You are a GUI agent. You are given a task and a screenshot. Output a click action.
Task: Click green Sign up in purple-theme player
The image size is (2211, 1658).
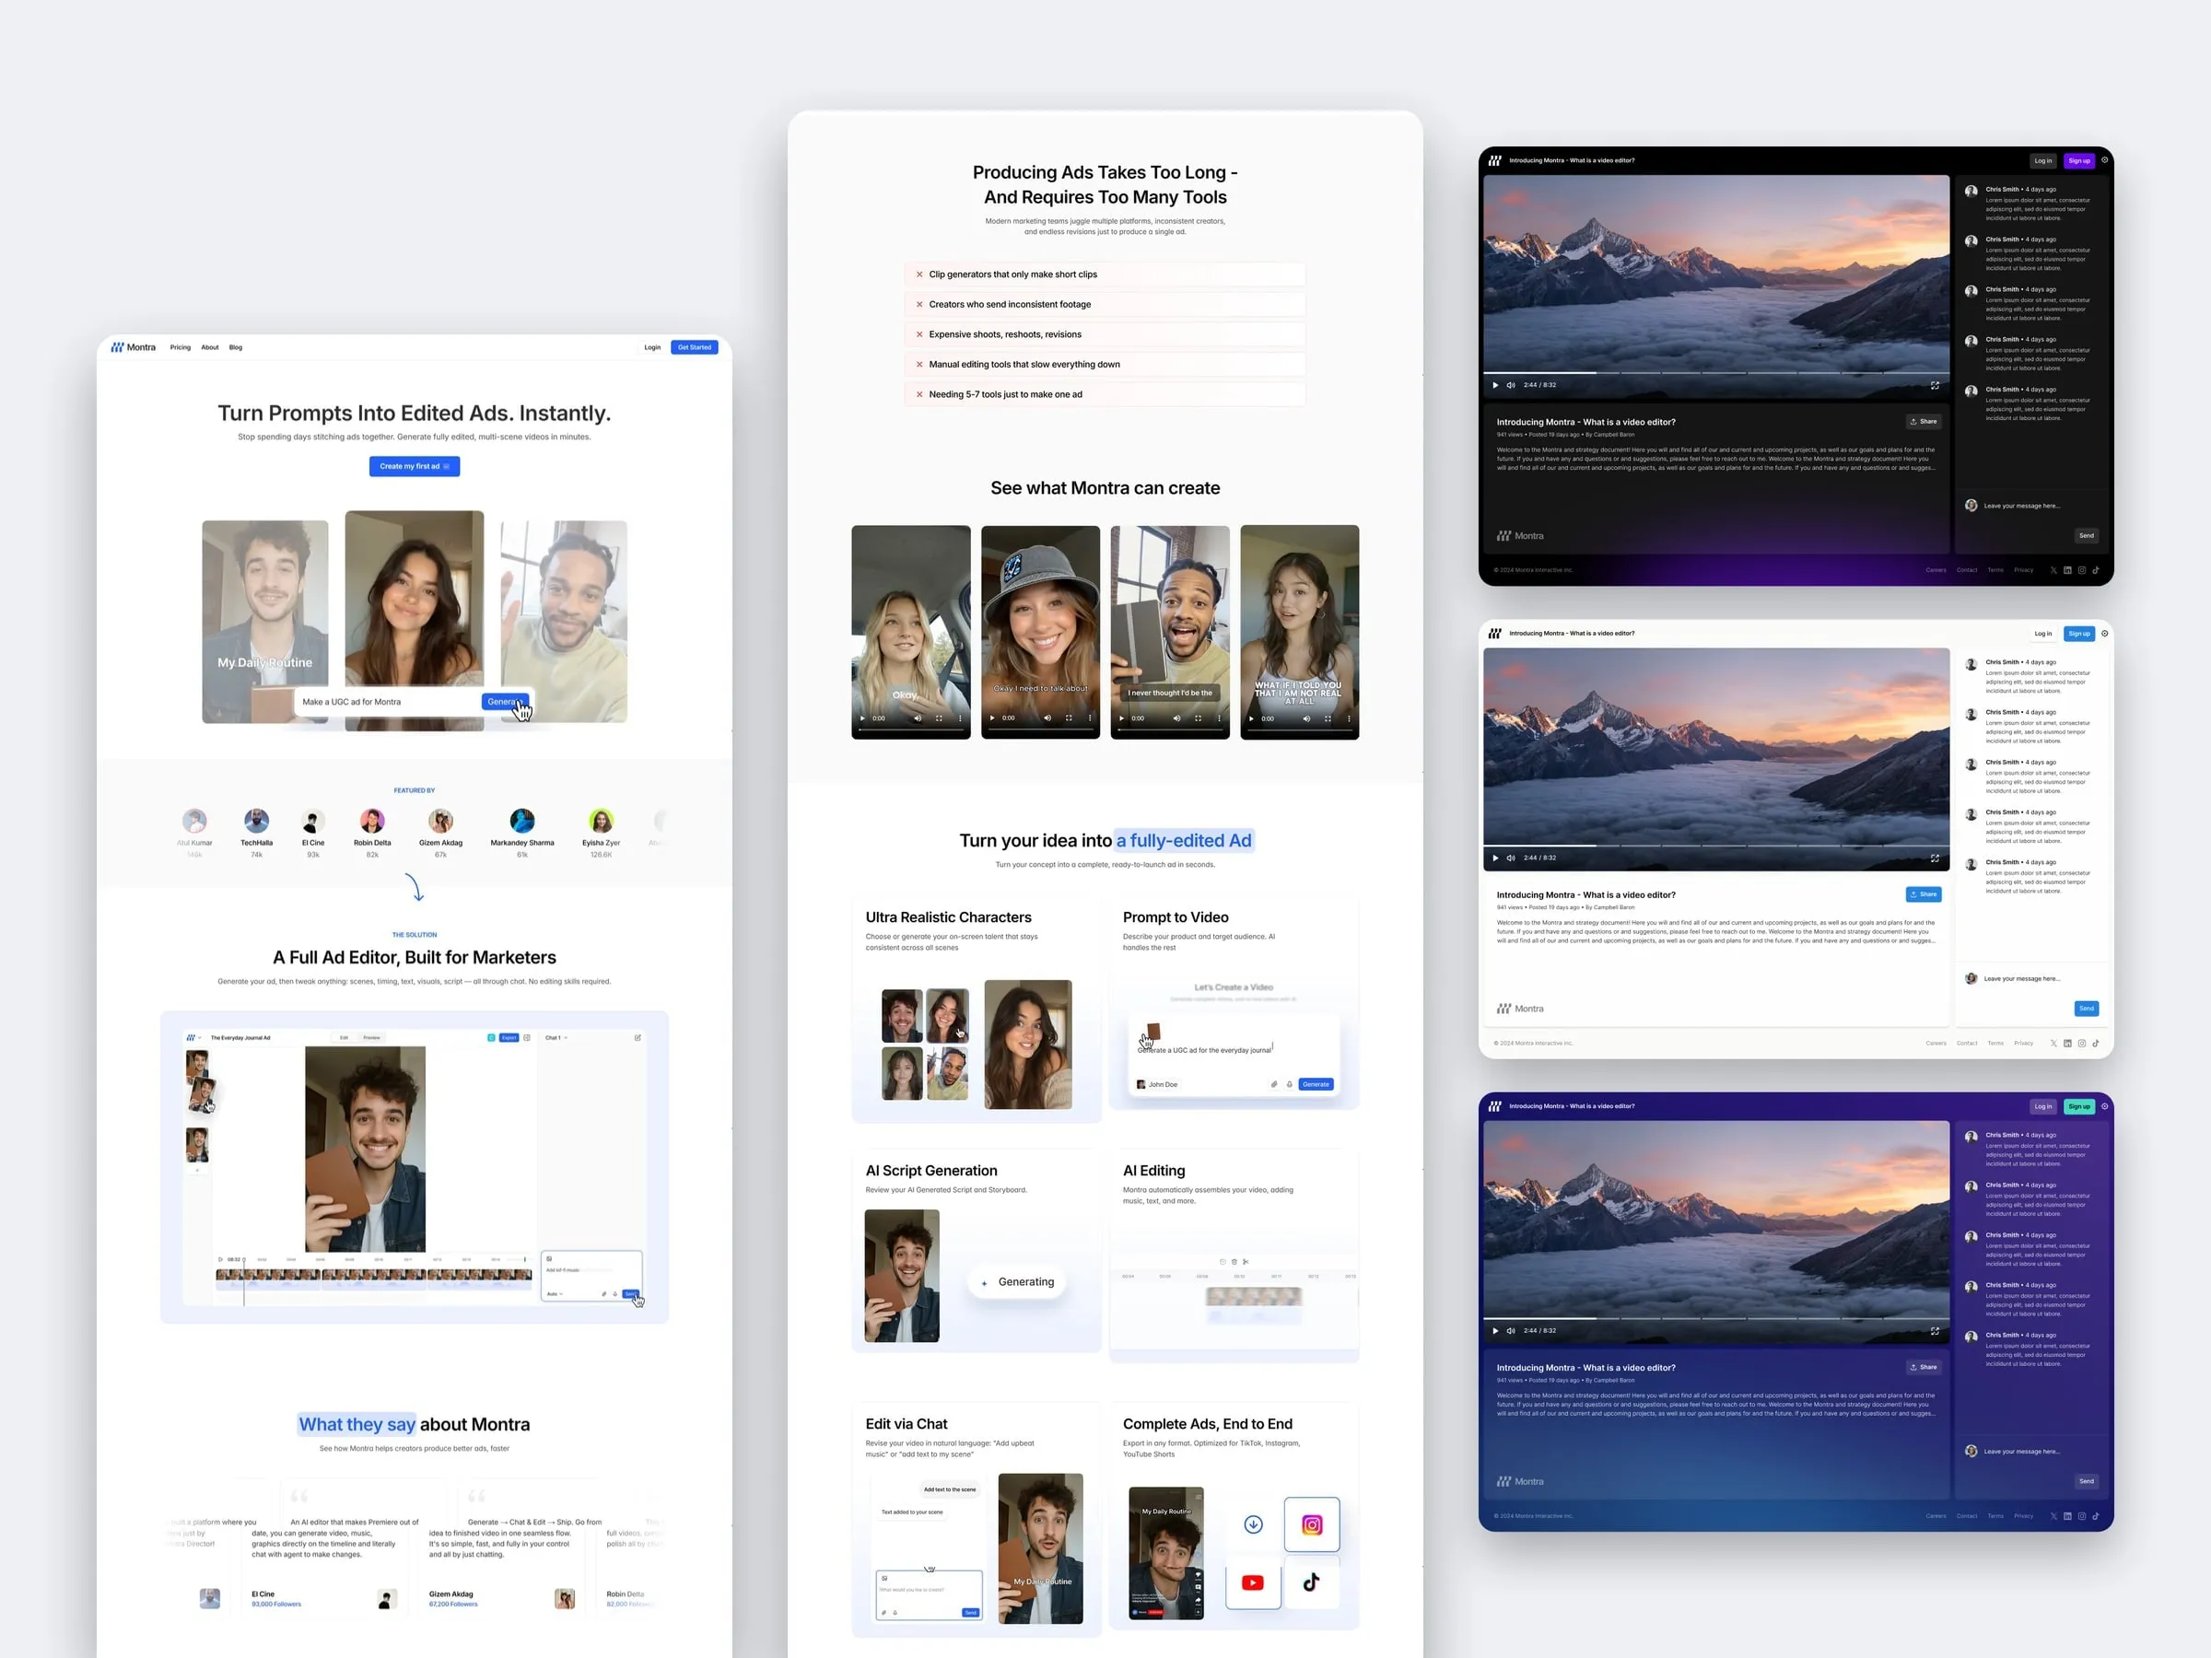pos(2079,1106)
